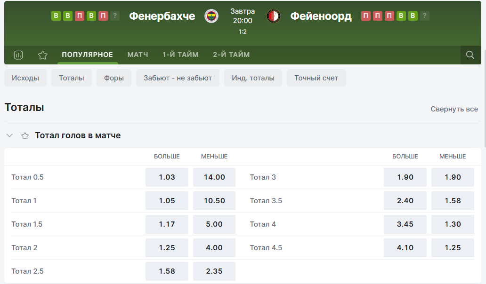
Task: Bet Тотал 1.5 меньше at 5.00
Action: [x=214, y=224]
